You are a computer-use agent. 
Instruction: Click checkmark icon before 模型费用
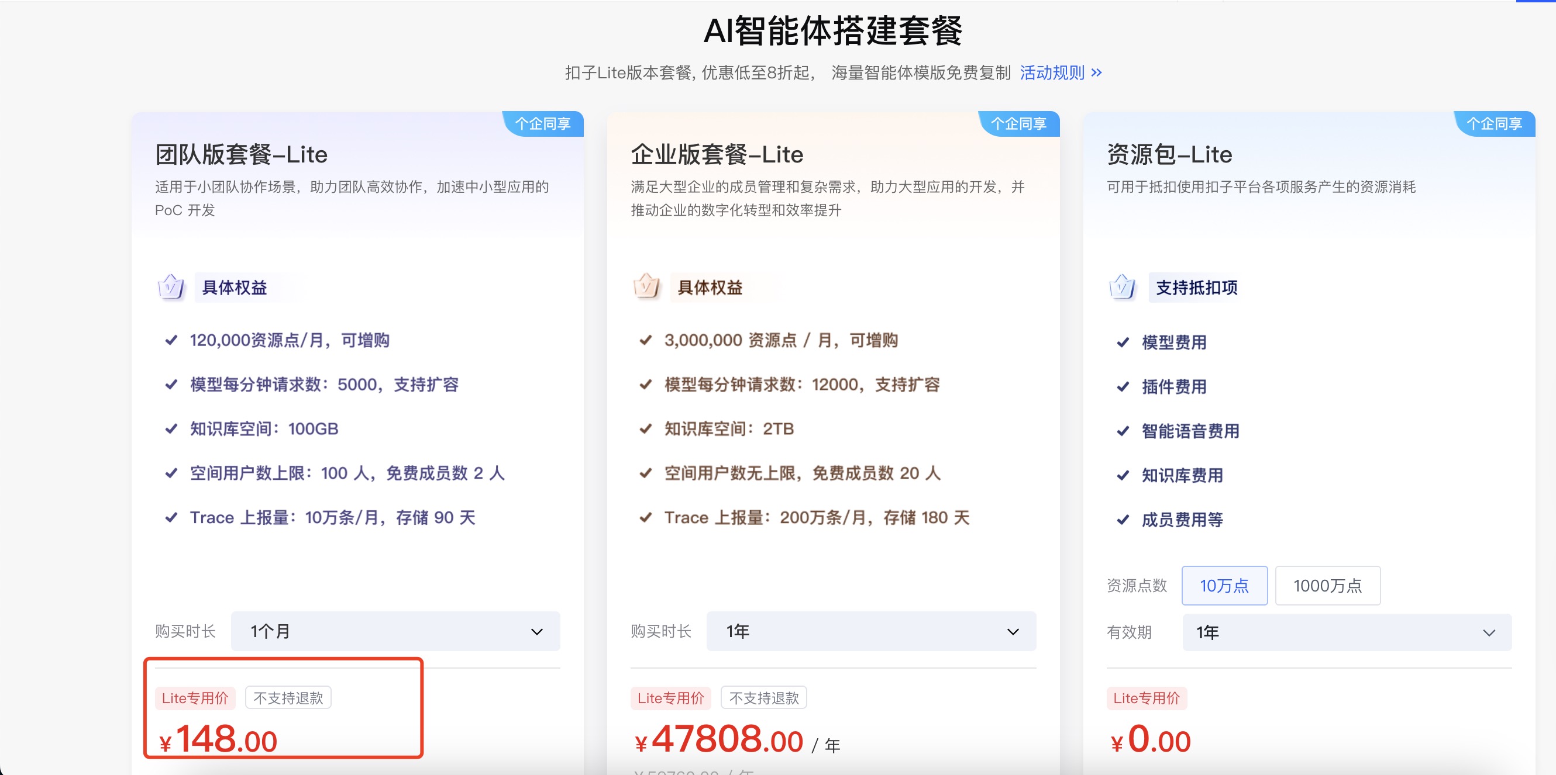click(x=1123, y=343)
